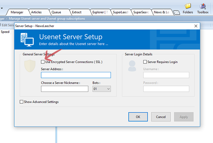Tick the Server Requires Login checkbox
This screenshot has width=213, height=143.
pos(145,62)
